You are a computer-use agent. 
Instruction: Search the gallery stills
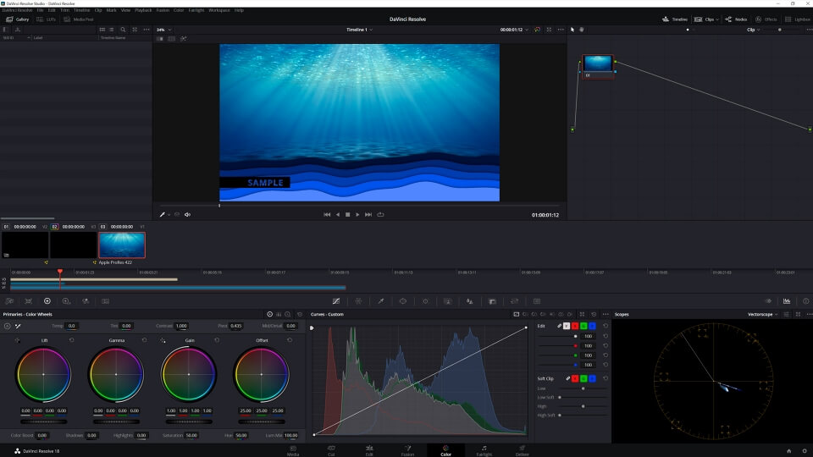click(x=123, y=30)
